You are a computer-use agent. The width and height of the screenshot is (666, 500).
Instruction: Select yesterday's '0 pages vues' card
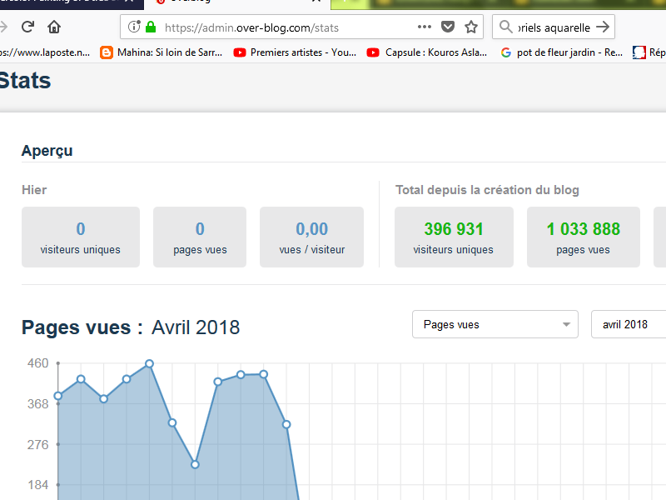click(x=200, y=237)
